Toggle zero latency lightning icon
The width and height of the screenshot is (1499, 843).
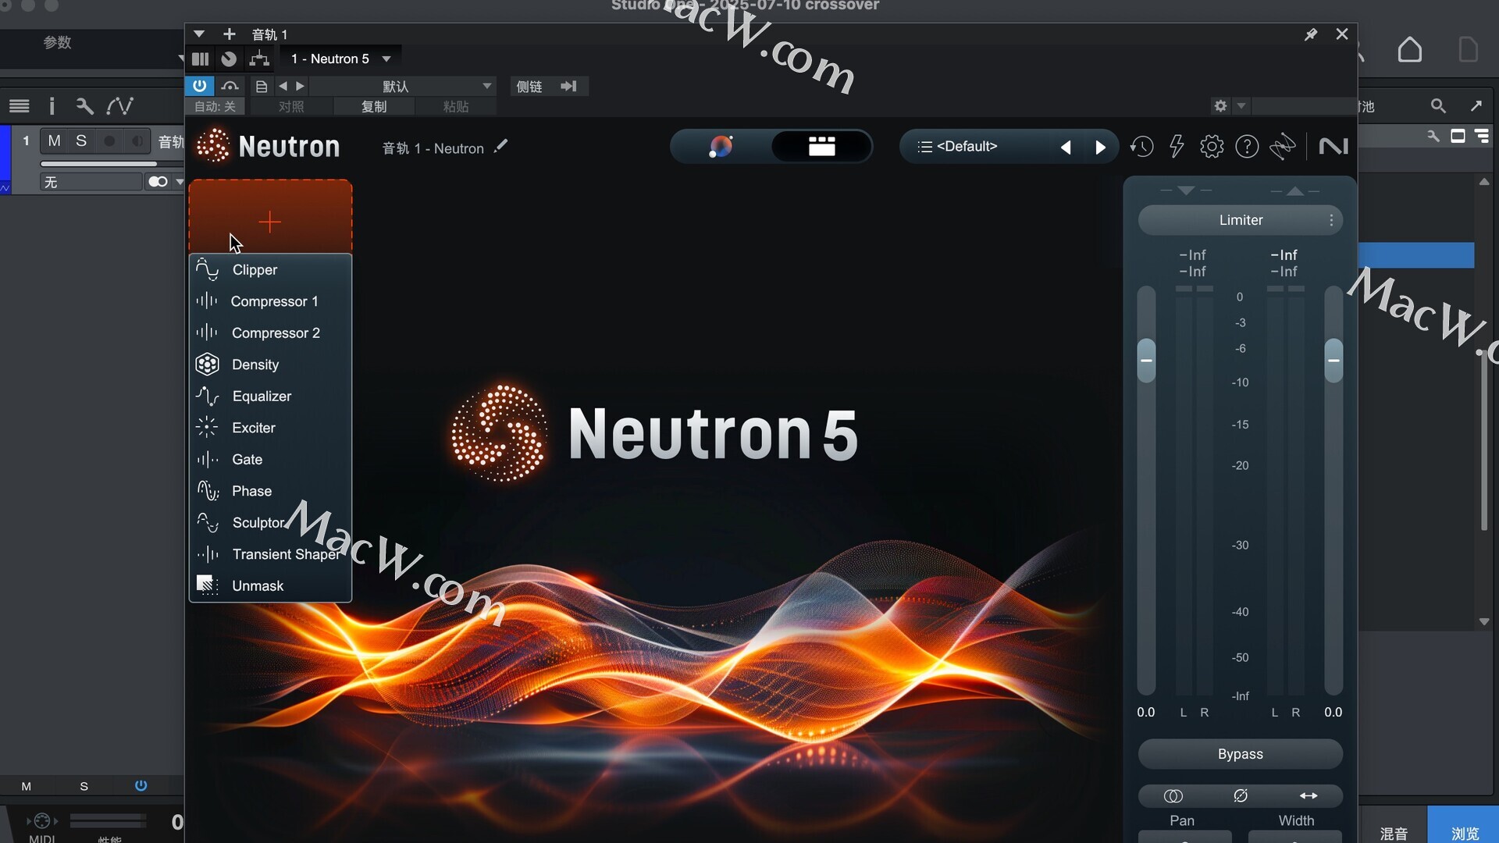click(1177, 147)
